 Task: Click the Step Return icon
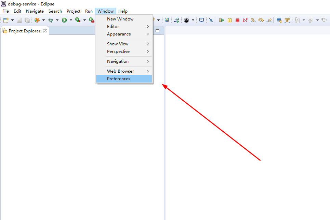click(x=269, y=20)
